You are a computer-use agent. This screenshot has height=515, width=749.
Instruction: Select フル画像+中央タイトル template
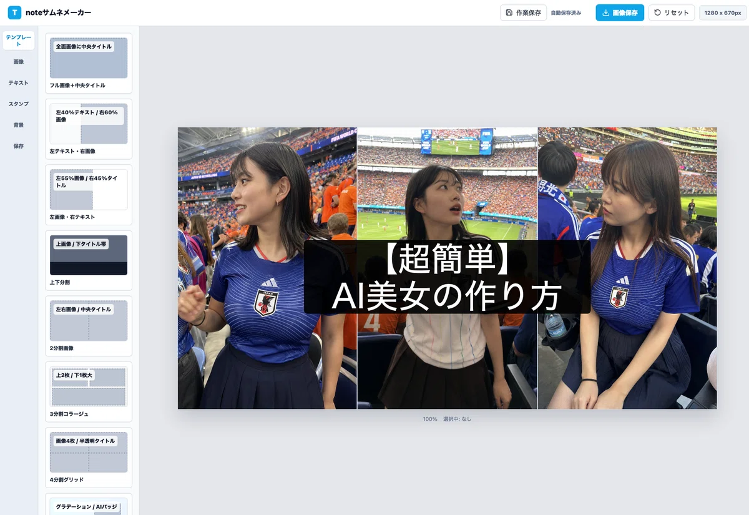coord(89,63)
